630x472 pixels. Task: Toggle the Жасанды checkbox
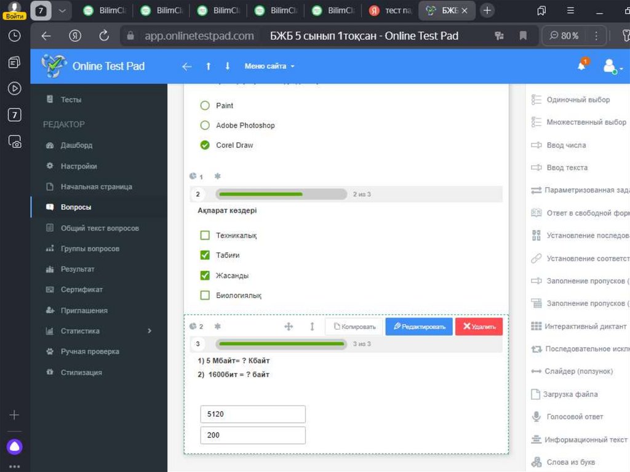205,276
